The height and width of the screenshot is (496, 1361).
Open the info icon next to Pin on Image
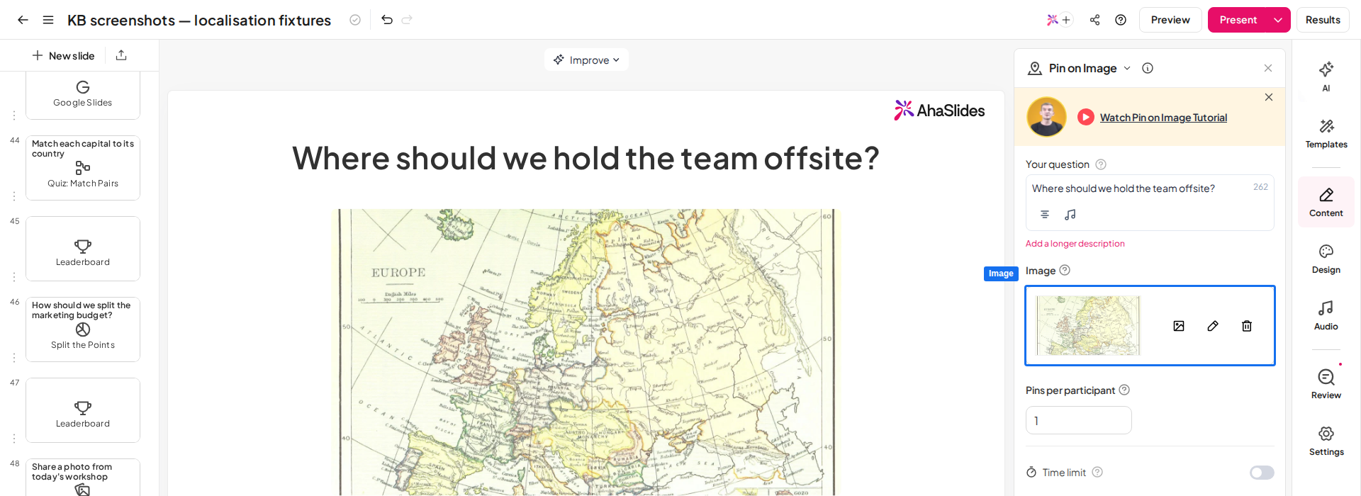pyautogui.click(x=1148, y=68)
